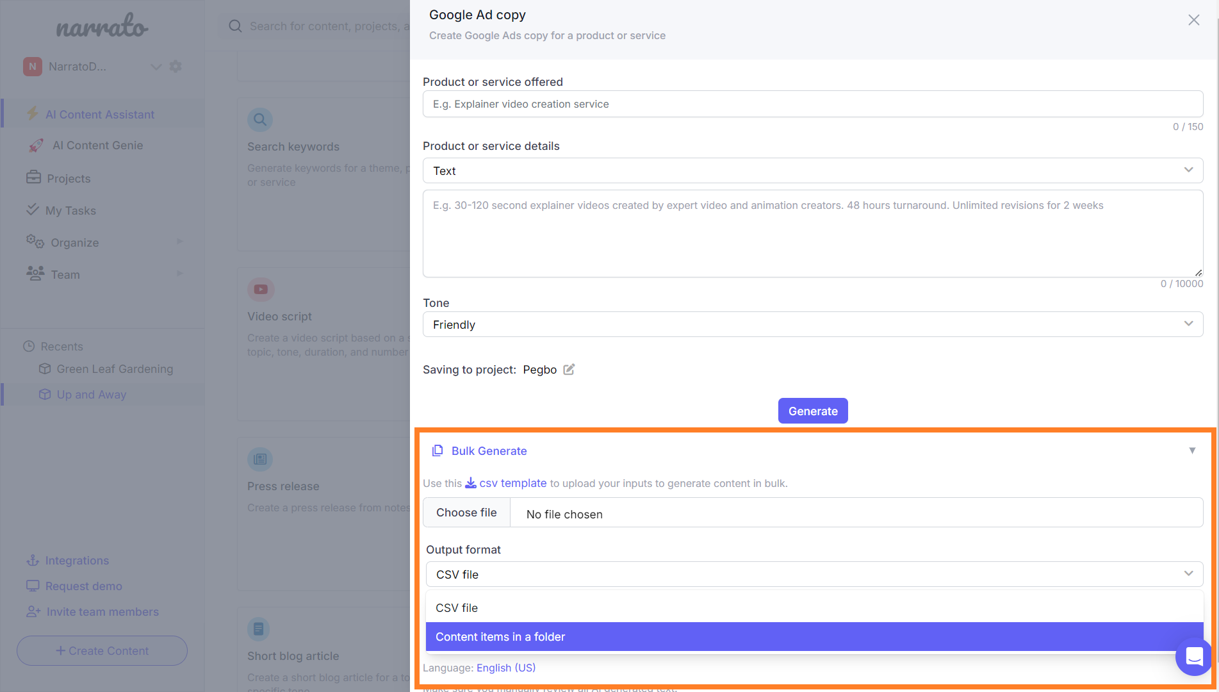Click the Integrations anchor icon
1219x692 pixels.
coord(33,561)
